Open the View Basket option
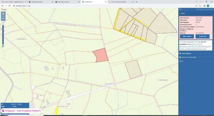Image resolution: width=214 pixels, height=116 pixels. coord(186,53)
